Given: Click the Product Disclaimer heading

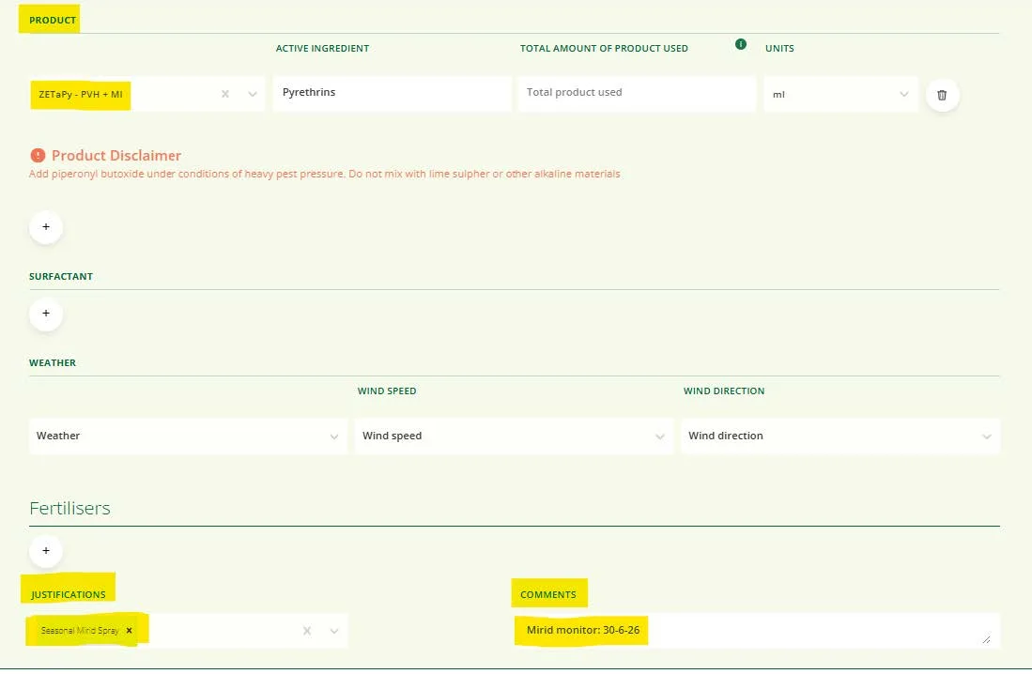Looking at the screenshot, I should coord(116,155).
